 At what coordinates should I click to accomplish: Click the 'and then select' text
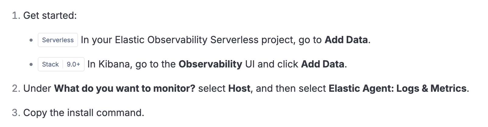pyautogui.click(x=291, y=88)
